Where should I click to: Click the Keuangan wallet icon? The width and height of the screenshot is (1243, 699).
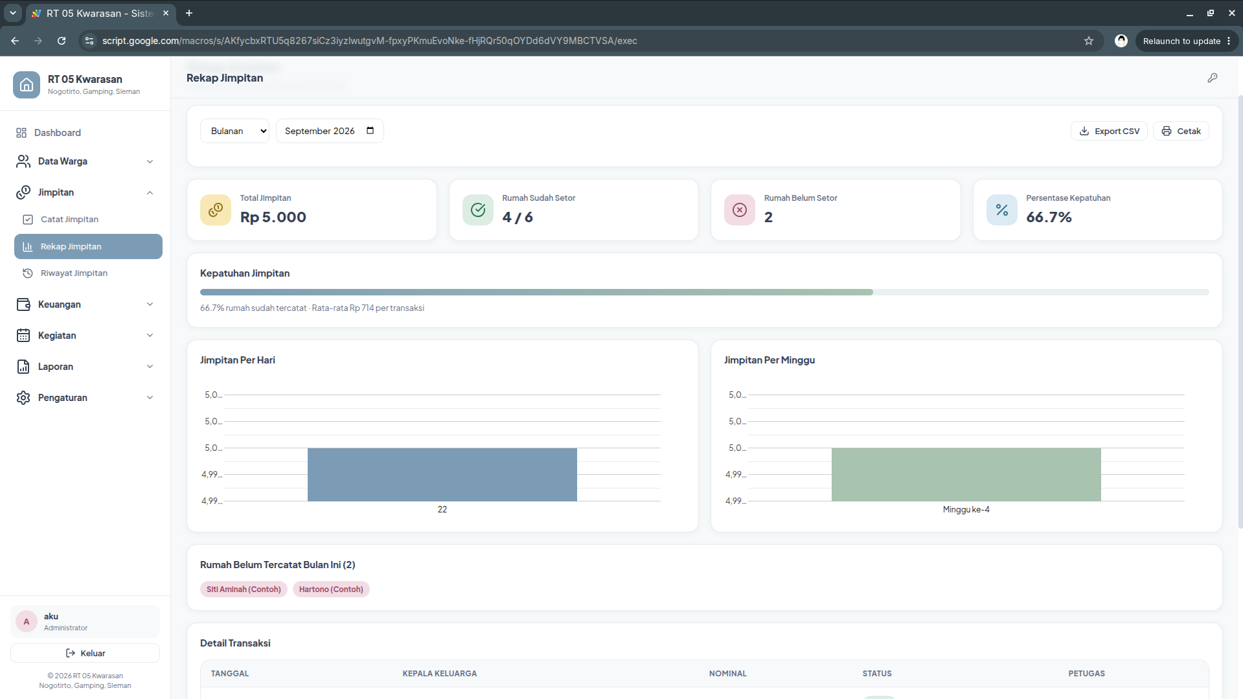[x=23, y=304]
